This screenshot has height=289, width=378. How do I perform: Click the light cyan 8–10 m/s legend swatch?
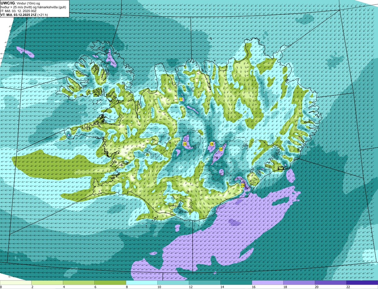142,283
